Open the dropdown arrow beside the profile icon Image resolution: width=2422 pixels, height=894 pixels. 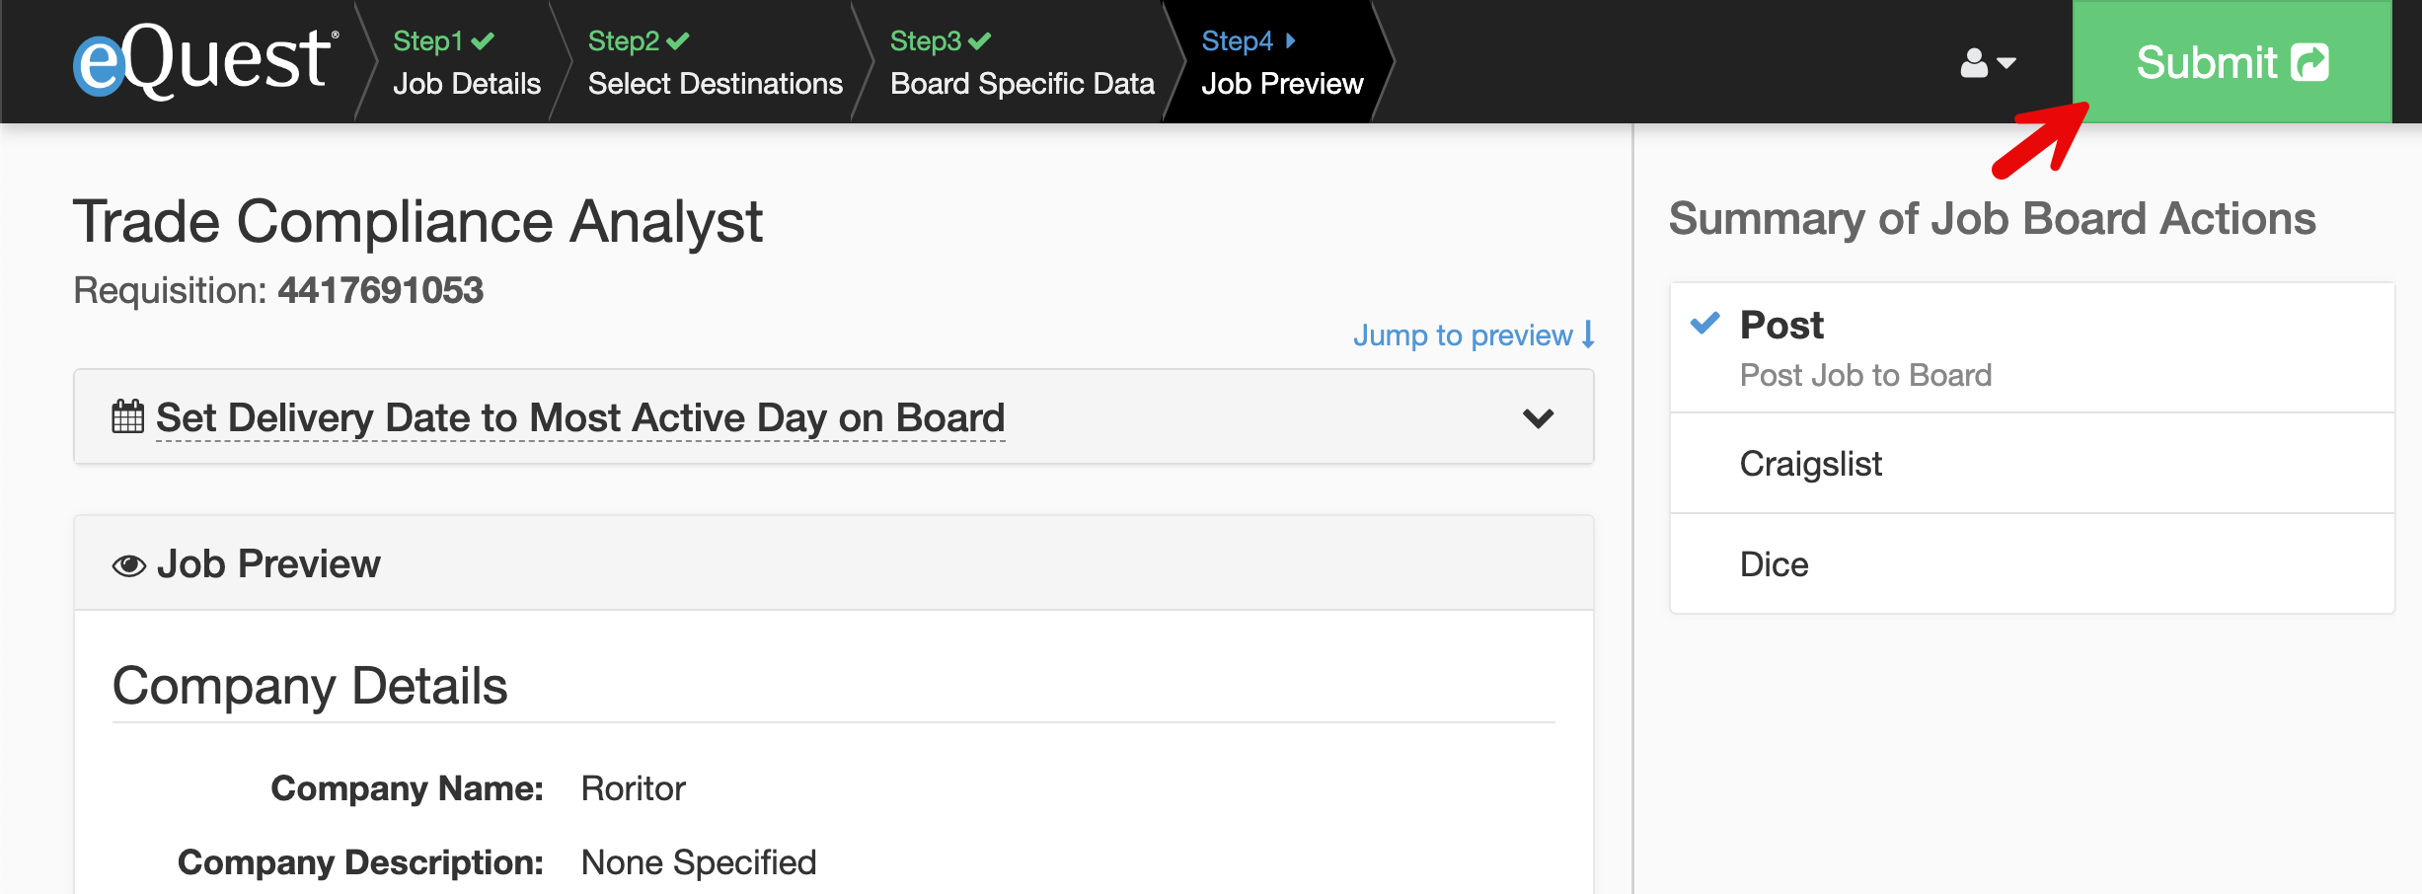coord(2005,63)
